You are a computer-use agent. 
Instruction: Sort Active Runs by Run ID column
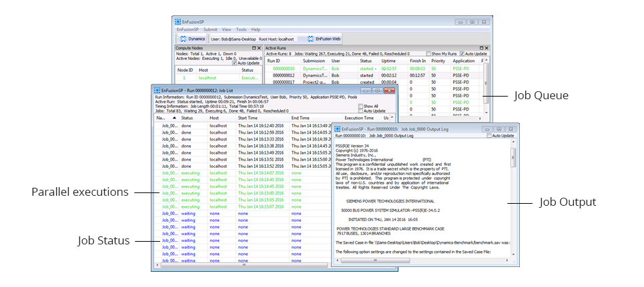(x=282, y=61)
